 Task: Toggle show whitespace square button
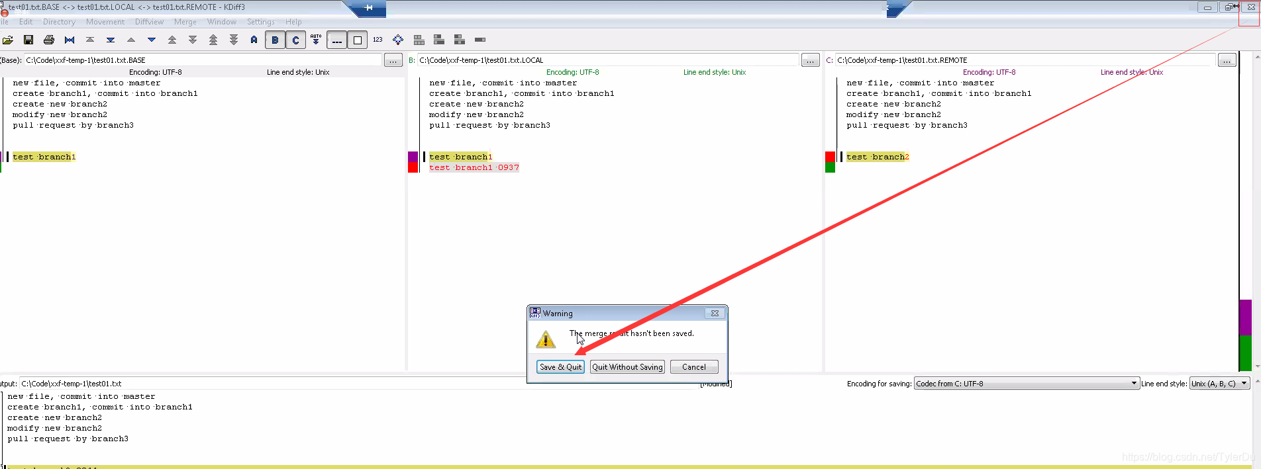pyautogui.click(x=357, y=40)
